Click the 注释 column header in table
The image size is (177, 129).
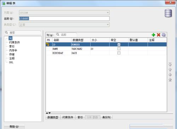click(157, 40)
